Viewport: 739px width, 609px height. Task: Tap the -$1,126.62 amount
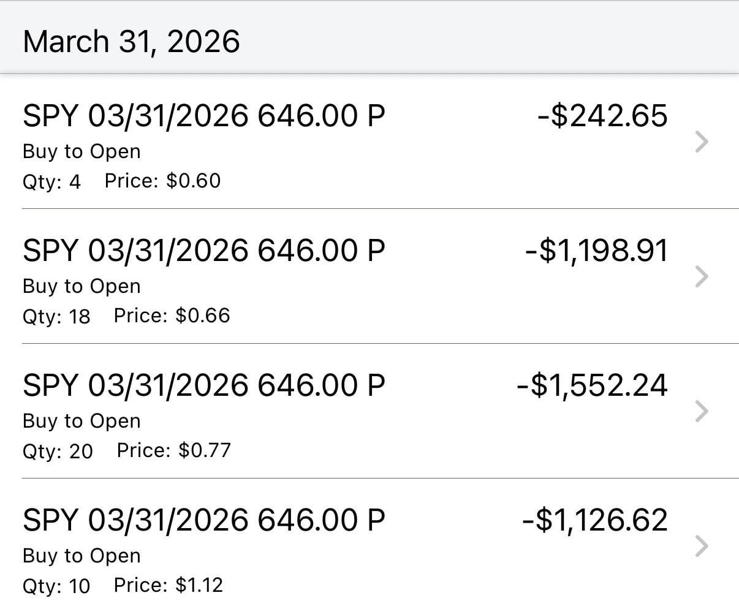(x=594, y=520)
